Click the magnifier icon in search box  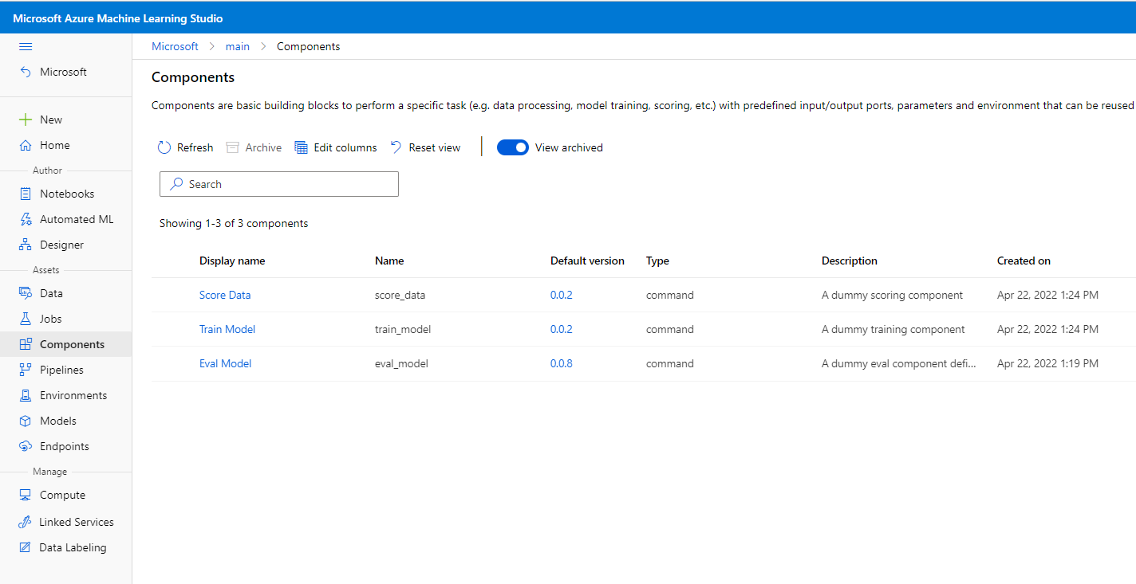176,184
